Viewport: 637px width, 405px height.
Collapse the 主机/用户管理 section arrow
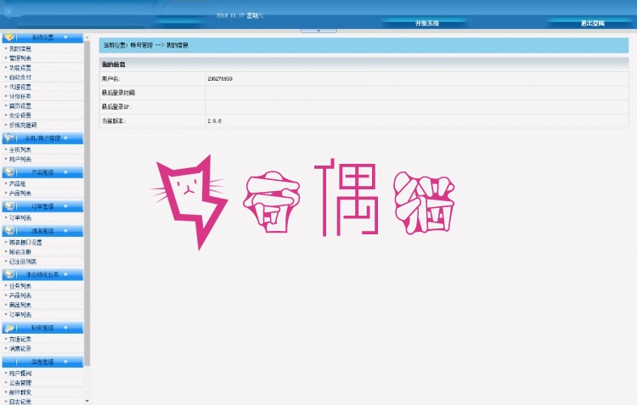[65, 138]
